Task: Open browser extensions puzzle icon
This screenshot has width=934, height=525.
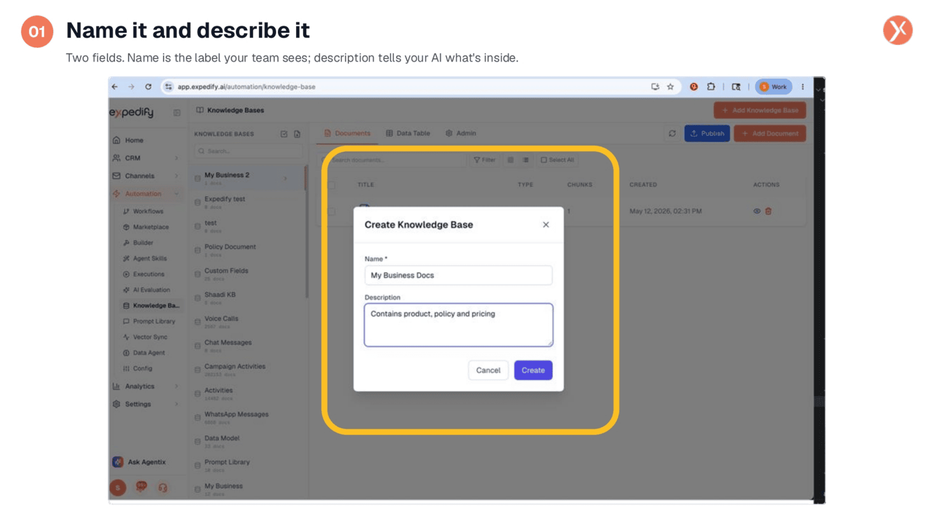Action: pos(710,86)
